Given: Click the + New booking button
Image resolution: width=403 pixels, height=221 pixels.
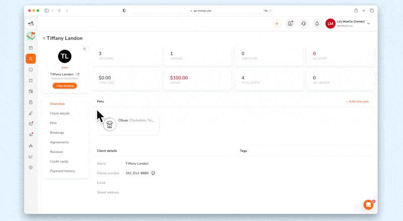Looking at the screenshot, I should click(65, 86).
